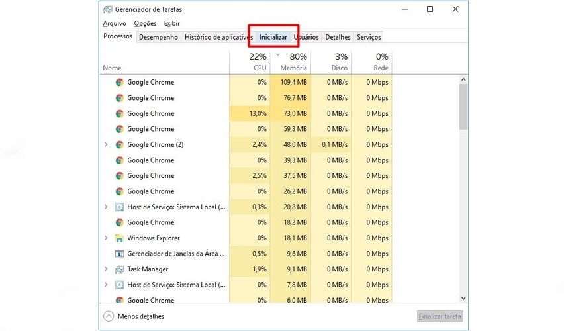Maximize the Gerenciador de Tarefas window

(430, 9)
